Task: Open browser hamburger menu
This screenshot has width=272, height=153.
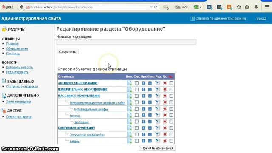Action: [267, 7]
